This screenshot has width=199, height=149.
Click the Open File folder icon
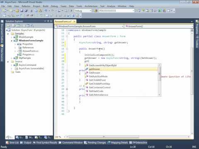click(17, 11)
